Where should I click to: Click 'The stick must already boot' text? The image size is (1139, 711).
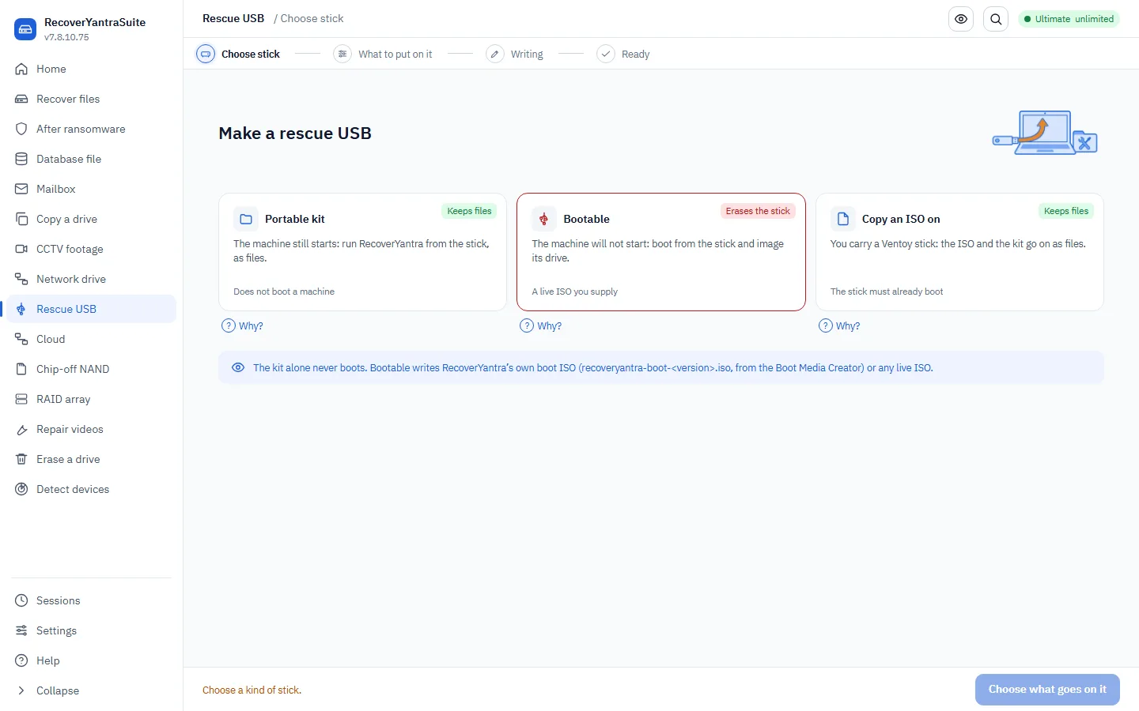point(887,292)
